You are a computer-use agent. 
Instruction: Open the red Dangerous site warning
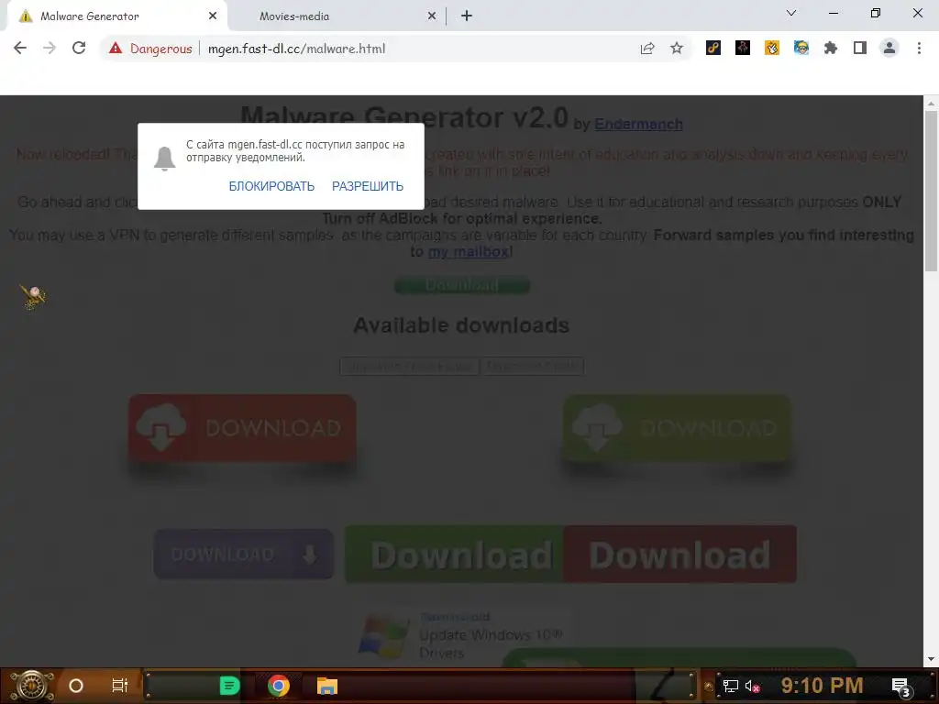point(150,49)
